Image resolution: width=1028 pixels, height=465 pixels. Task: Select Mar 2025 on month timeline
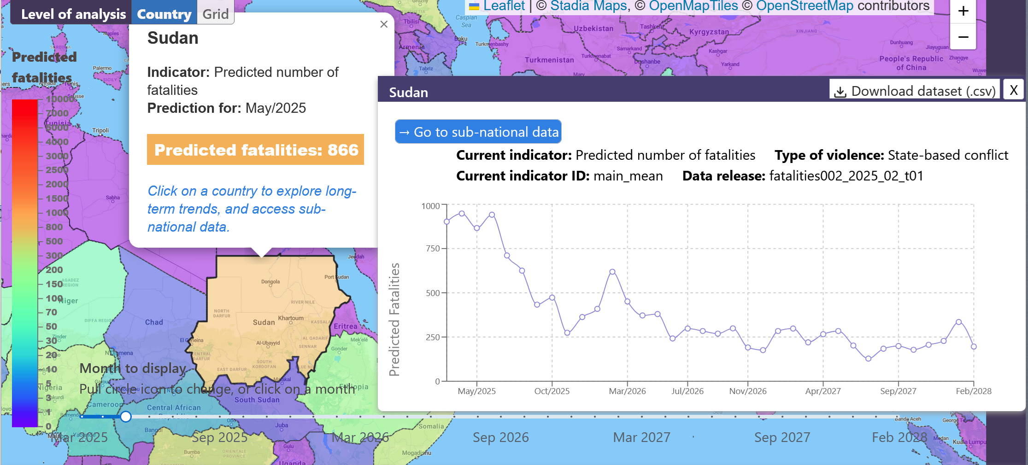[79, 437]
